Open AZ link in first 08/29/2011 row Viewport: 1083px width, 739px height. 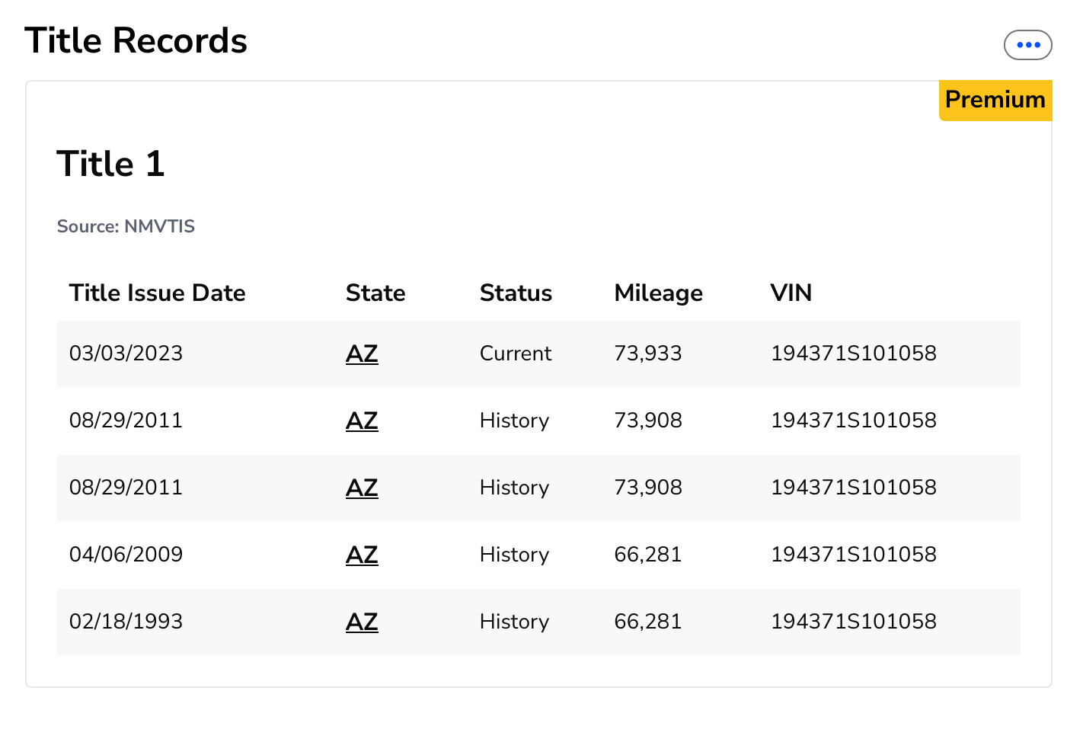tap(362, 421)
